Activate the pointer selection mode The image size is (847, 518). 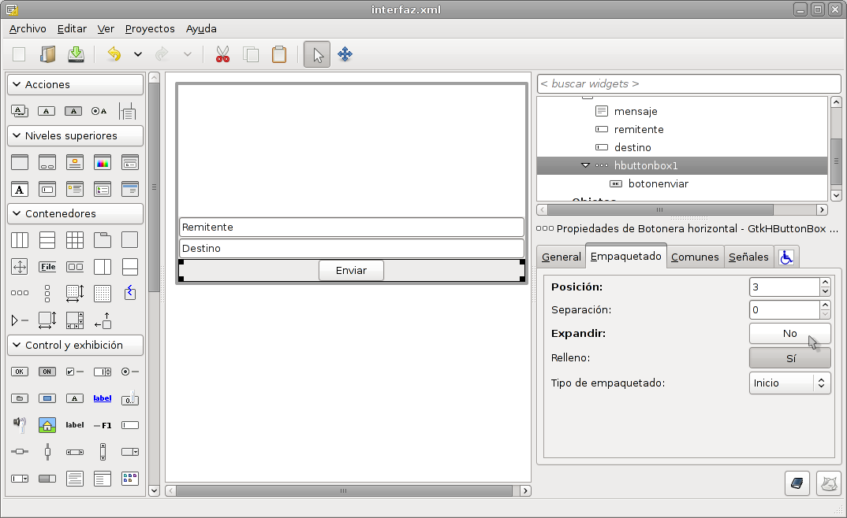click(317, 54)
